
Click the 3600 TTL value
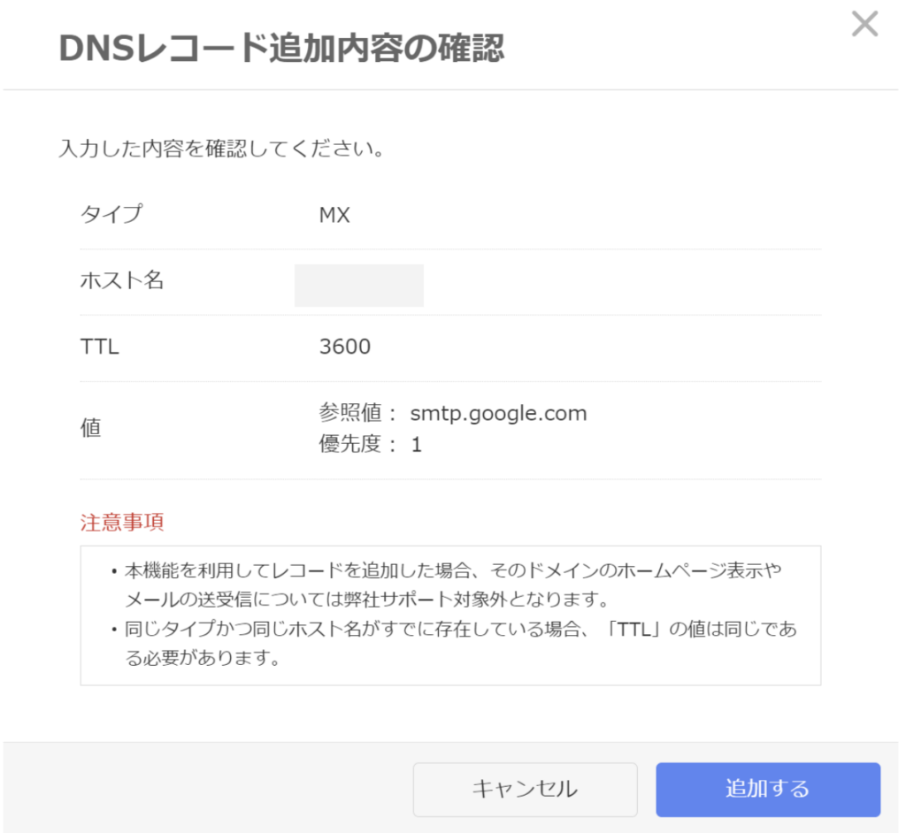coord(345,347)
